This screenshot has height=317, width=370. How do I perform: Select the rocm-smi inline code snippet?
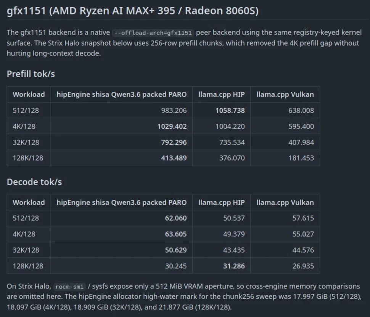(x=69, y=287)
